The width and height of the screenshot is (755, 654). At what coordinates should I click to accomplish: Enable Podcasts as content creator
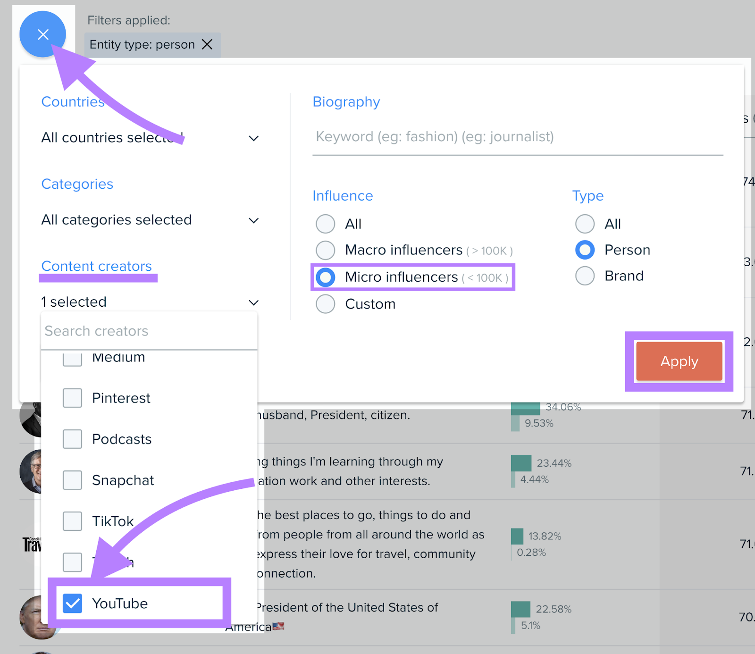point(72,439)
